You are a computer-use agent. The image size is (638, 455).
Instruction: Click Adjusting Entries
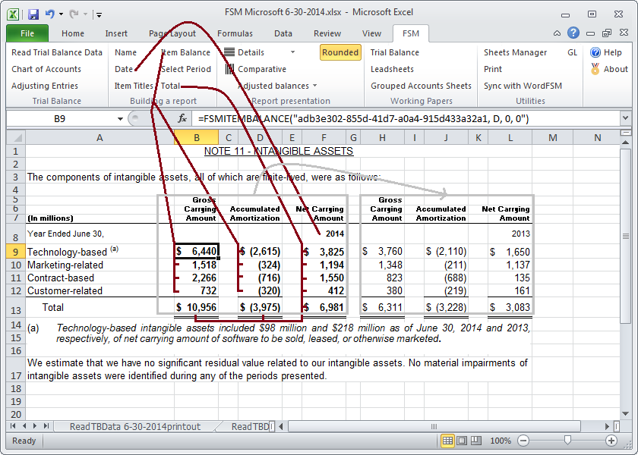pos(45,86)
